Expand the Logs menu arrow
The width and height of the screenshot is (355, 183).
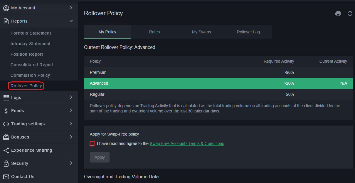coord(71,98)
